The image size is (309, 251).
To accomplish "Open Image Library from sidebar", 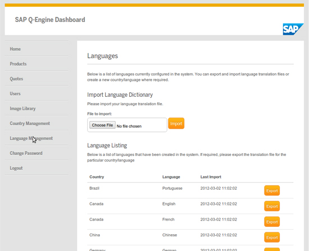I will pos(22,109).
